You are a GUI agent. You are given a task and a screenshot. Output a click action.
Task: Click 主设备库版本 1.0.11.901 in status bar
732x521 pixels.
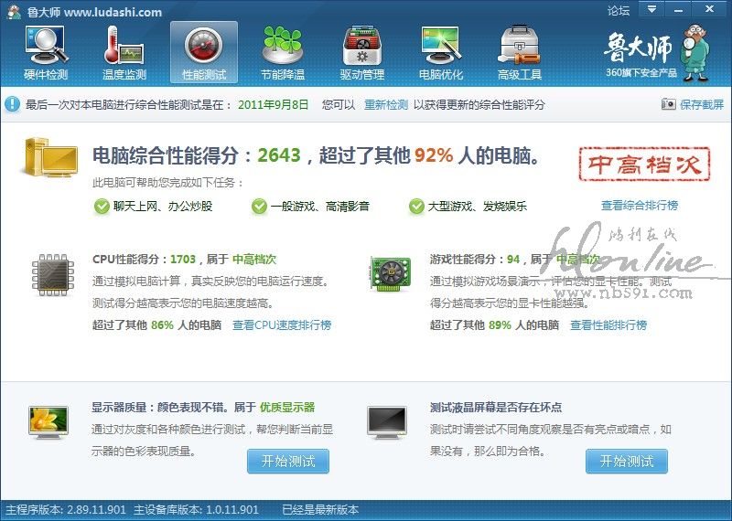coord(196,509)
